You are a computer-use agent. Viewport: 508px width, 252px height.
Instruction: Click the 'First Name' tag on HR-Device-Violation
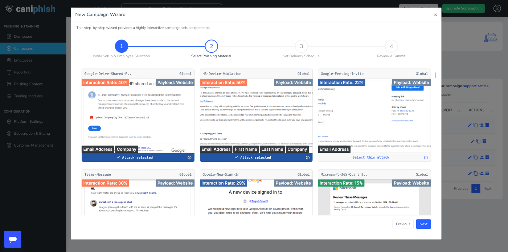pos(246,149)
